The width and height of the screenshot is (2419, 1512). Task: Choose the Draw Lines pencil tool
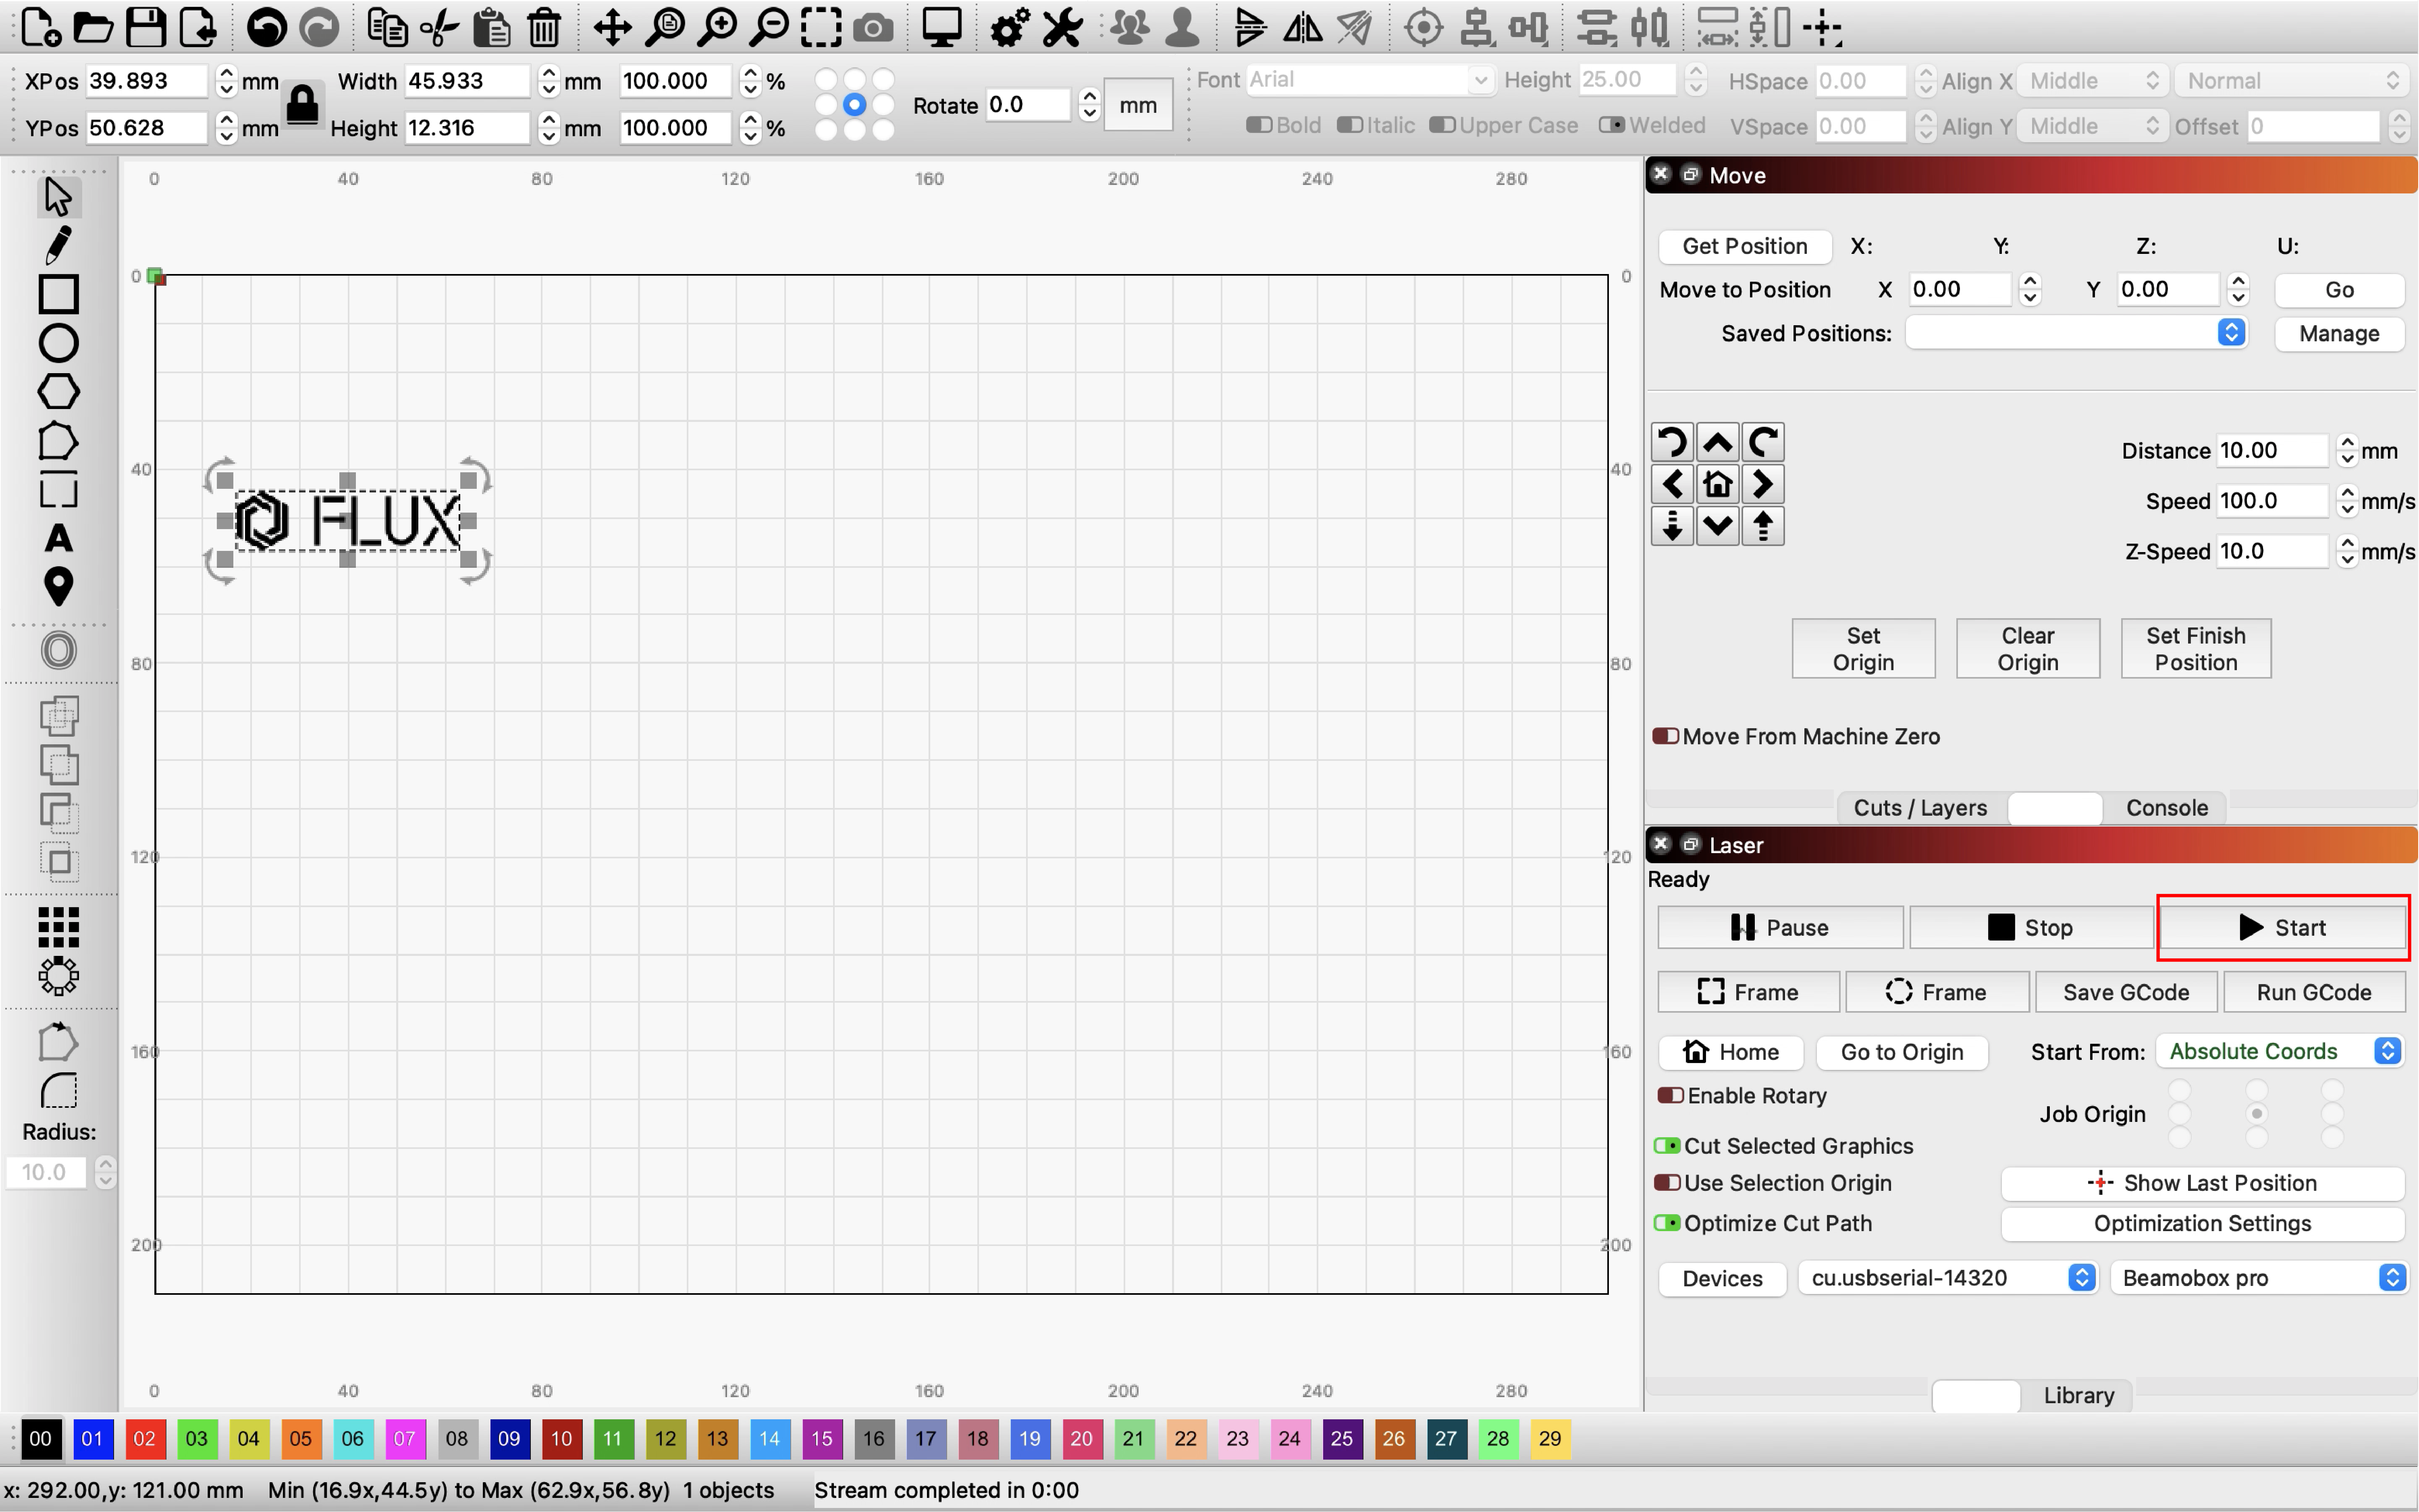point(58,245)
